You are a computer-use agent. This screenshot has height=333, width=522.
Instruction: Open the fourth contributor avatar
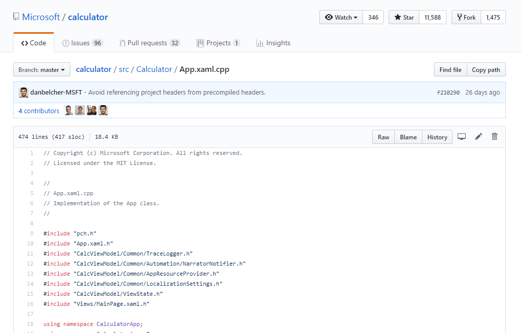pyautogui.click(x=103, y=110)
